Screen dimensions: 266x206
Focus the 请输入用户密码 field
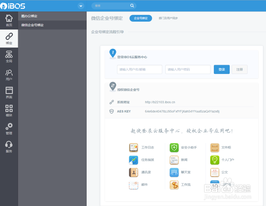188,69
